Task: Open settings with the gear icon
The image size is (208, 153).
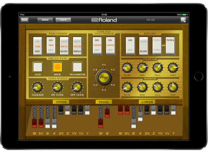Action: [x=183, y=20]
